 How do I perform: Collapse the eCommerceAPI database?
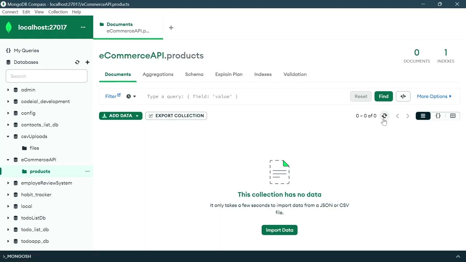tap(8, 160)
